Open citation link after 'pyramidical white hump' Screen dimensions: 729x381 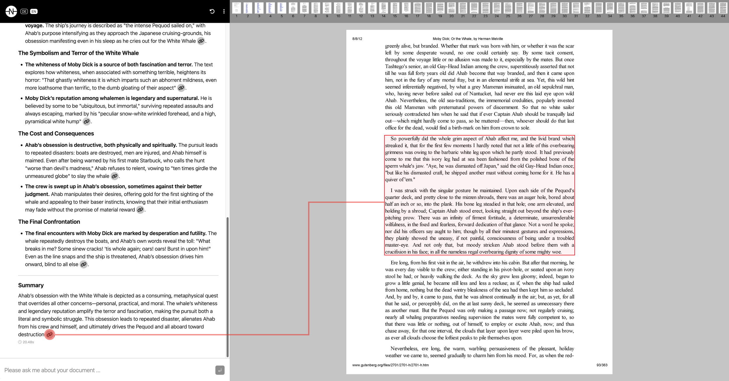tap(87, 122)
